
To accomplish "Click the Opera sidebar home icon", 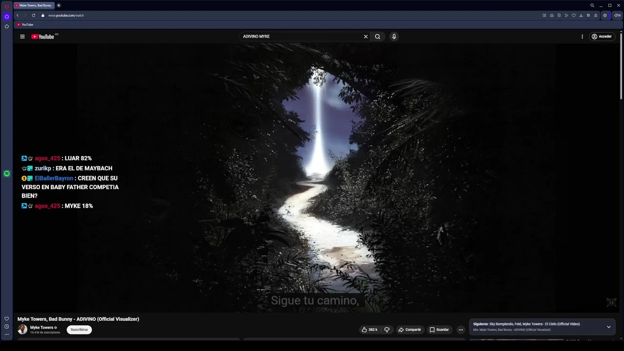I will 7,17.
